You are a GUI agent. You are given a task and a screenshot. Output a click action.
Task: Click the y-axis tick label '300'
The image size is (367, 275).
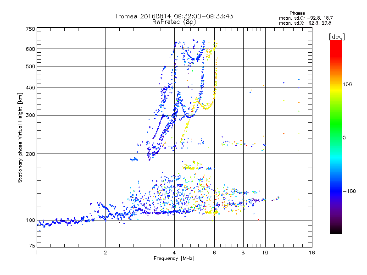[30, 115]
